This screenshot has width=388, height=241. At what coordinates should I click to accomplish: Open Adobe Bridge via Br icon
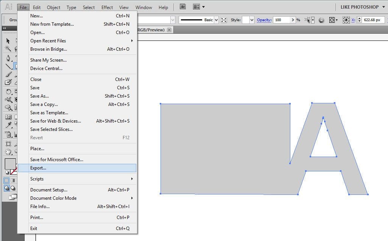[183, 7]
